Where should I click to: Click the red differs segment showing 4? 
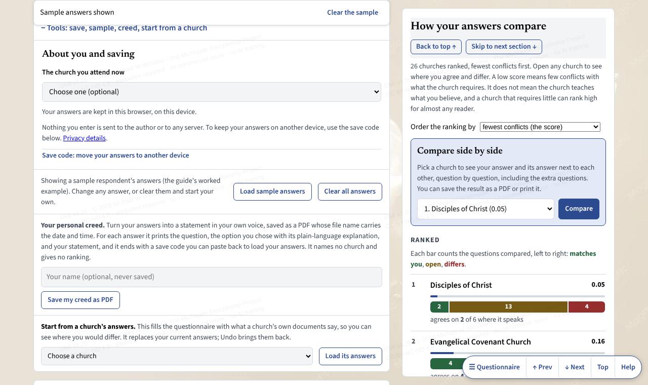(587, 306)
